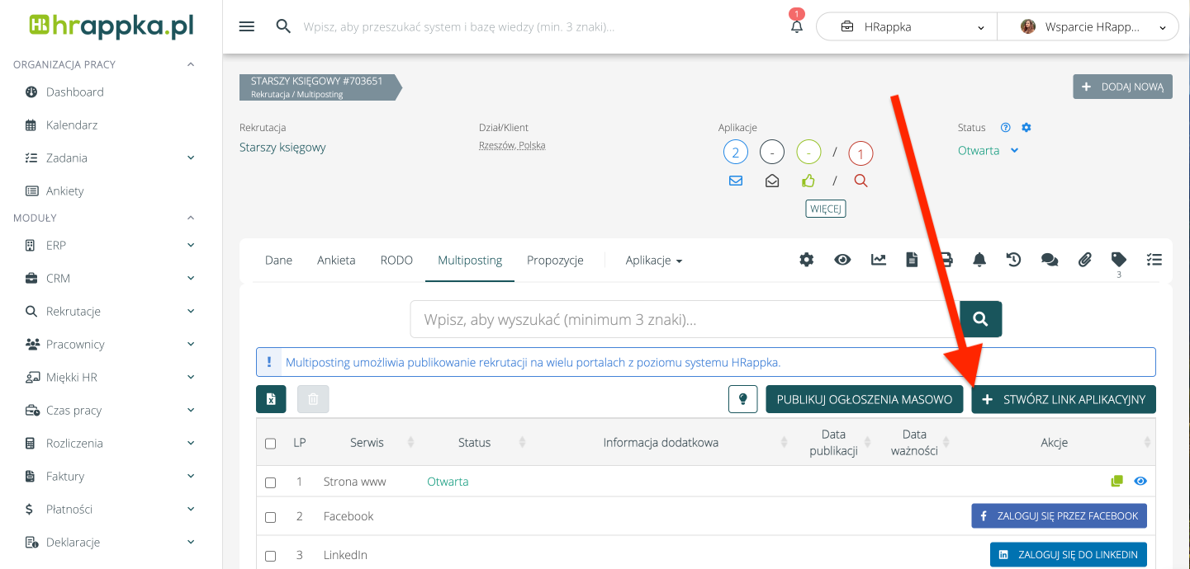Check the Strona www row checkbox
Screen dimensions: 1190x569
[x=270, y=482]
